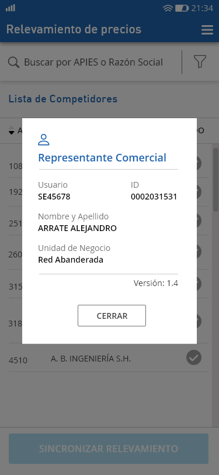
Task: Click the user profile icon in dialog
Action: click(x=44, y=140)
